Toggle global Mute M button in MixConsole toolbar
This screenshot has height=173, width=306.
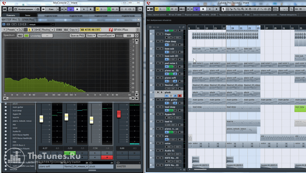click(98, 9)
